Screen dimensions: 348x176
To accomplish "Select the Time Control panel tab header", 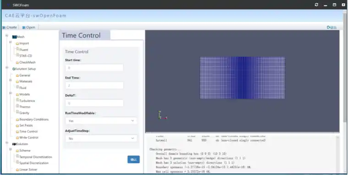I will pyautogui.click(x=85, y=36).
